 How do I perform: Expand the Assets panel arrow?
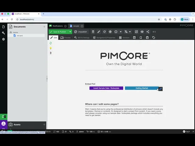click(x=44, y=124)
